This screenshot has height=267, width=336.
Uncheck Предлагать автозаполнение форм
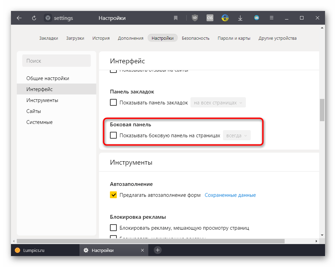pyautogui.click(x=113, y=195)
